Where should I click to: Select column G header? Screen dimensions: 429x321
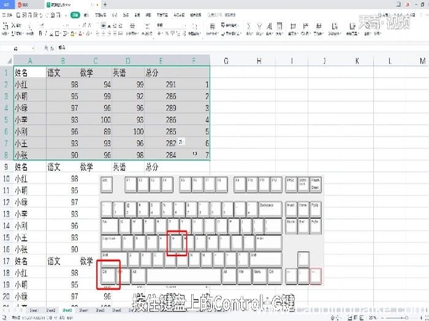pos(226,61)
